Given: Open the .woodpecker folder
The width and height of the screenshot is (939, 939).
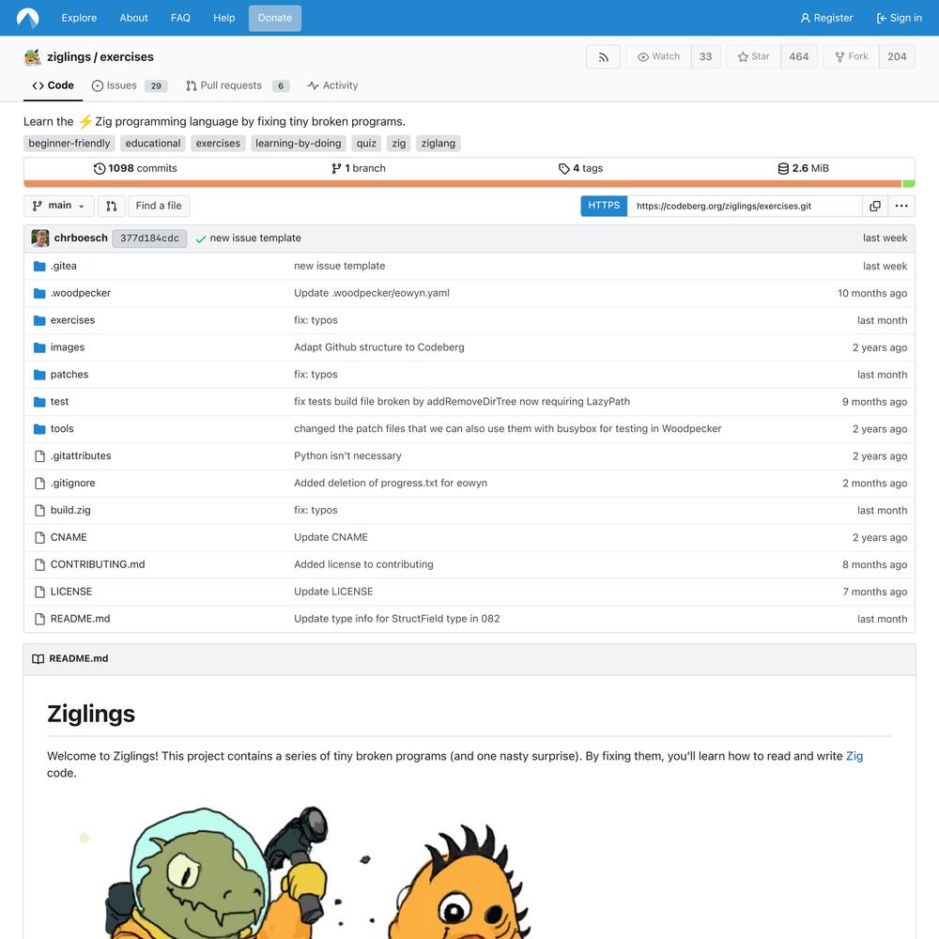Looking at the screenshot, I should pos(80,293).
